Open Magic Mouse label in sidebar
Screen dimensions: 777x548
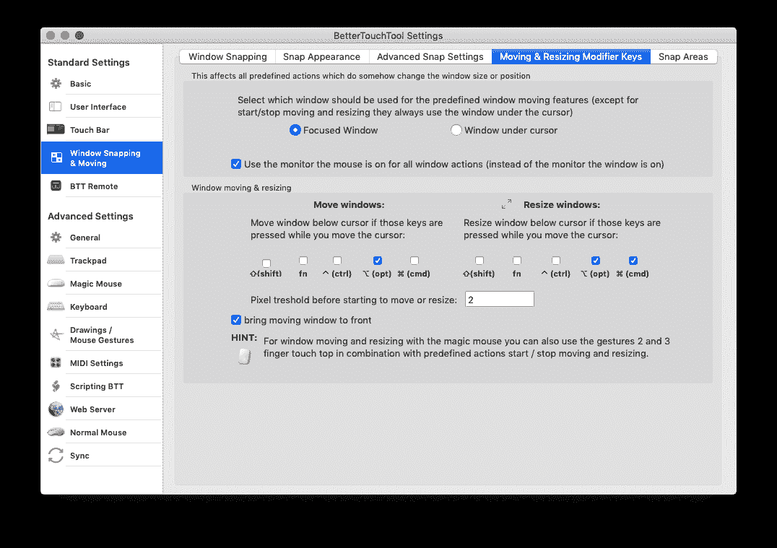(95, 284)
